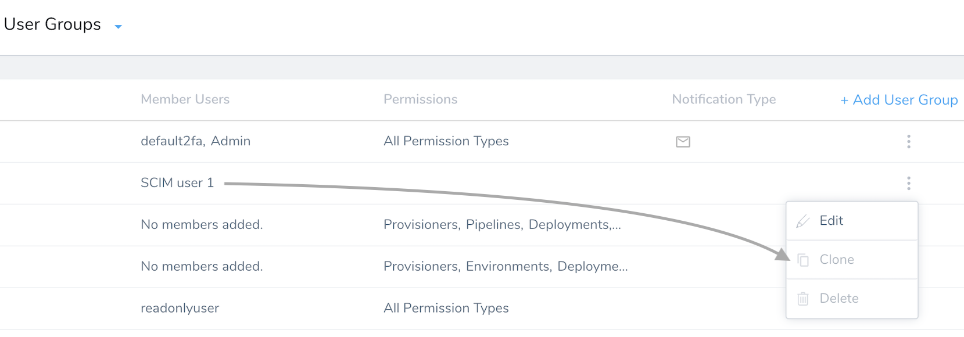Viewport: 964px width, 337px height.
Task: Select the readonlyuser member entry
Action: click(180, 309)
